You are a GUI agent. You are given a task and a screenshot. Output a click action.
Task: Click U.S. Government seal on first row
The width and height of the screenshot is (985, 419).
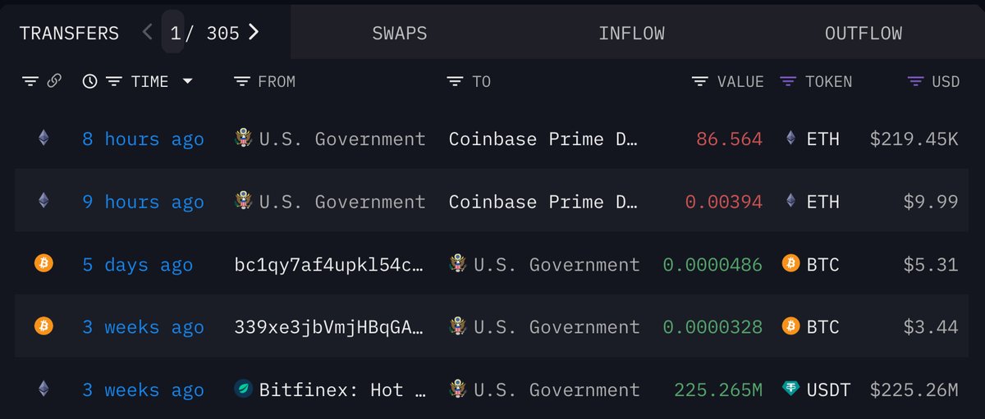click(243, 139)
